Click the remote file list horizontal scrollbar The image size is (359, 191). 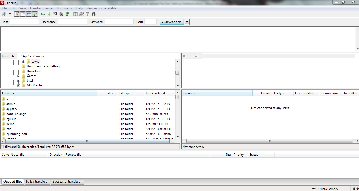pos(270,141)
